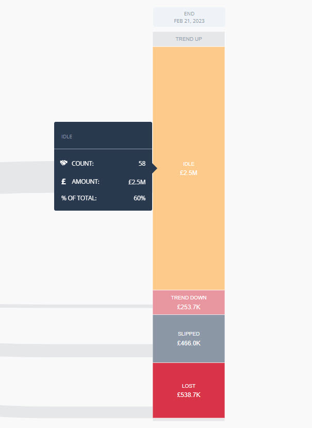Click the Trend Up header bar

pyautogui.click(x=189, y=39)
